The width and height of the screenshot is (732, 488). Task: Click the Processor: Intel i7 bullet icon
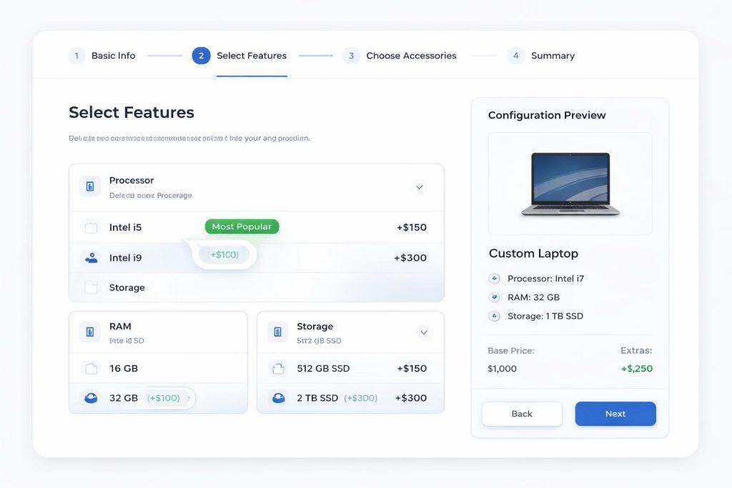[494, 279]
